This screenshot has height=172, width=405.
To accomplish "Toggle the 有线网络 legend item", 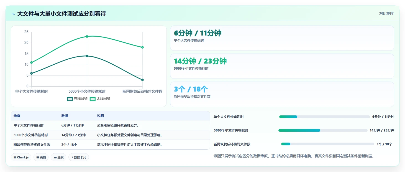I will click(77, 99).
